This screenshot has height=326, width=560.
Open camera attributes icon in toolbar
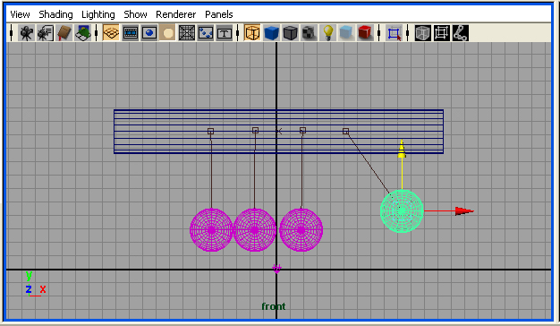coord(46,33)
